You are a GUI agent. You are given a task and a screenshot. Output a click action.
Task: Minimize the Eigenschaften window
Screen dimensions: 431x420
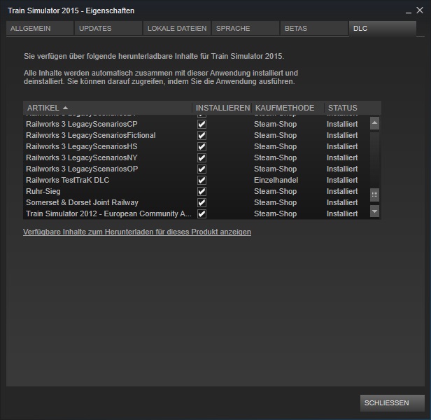coord(409,11)
